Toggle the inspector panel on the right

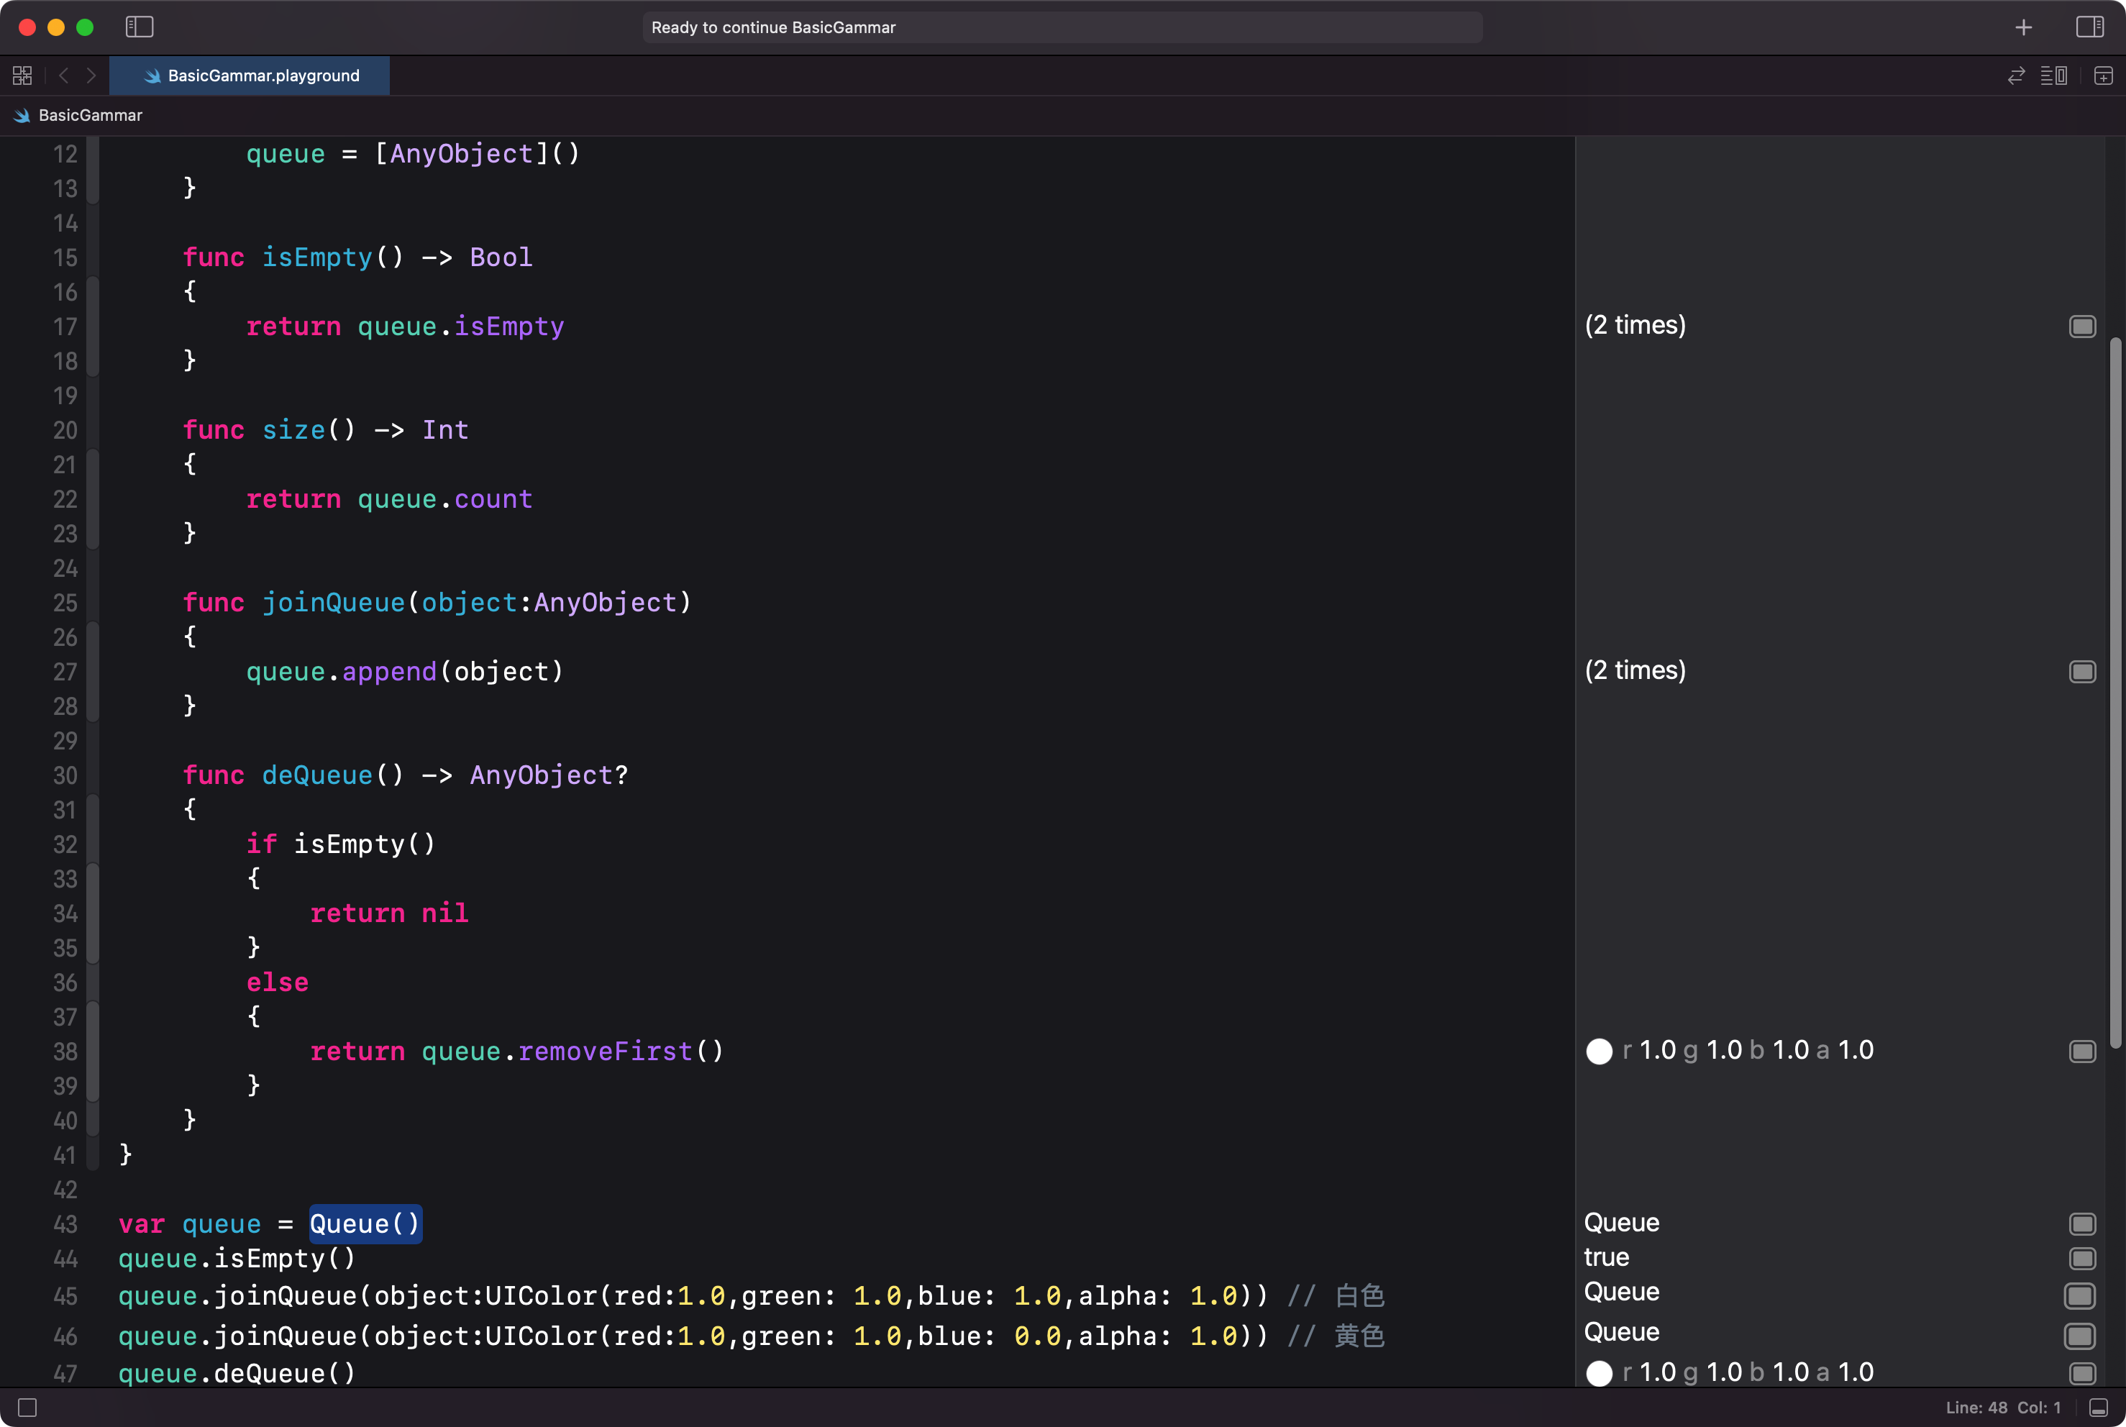click(2089, 27)
